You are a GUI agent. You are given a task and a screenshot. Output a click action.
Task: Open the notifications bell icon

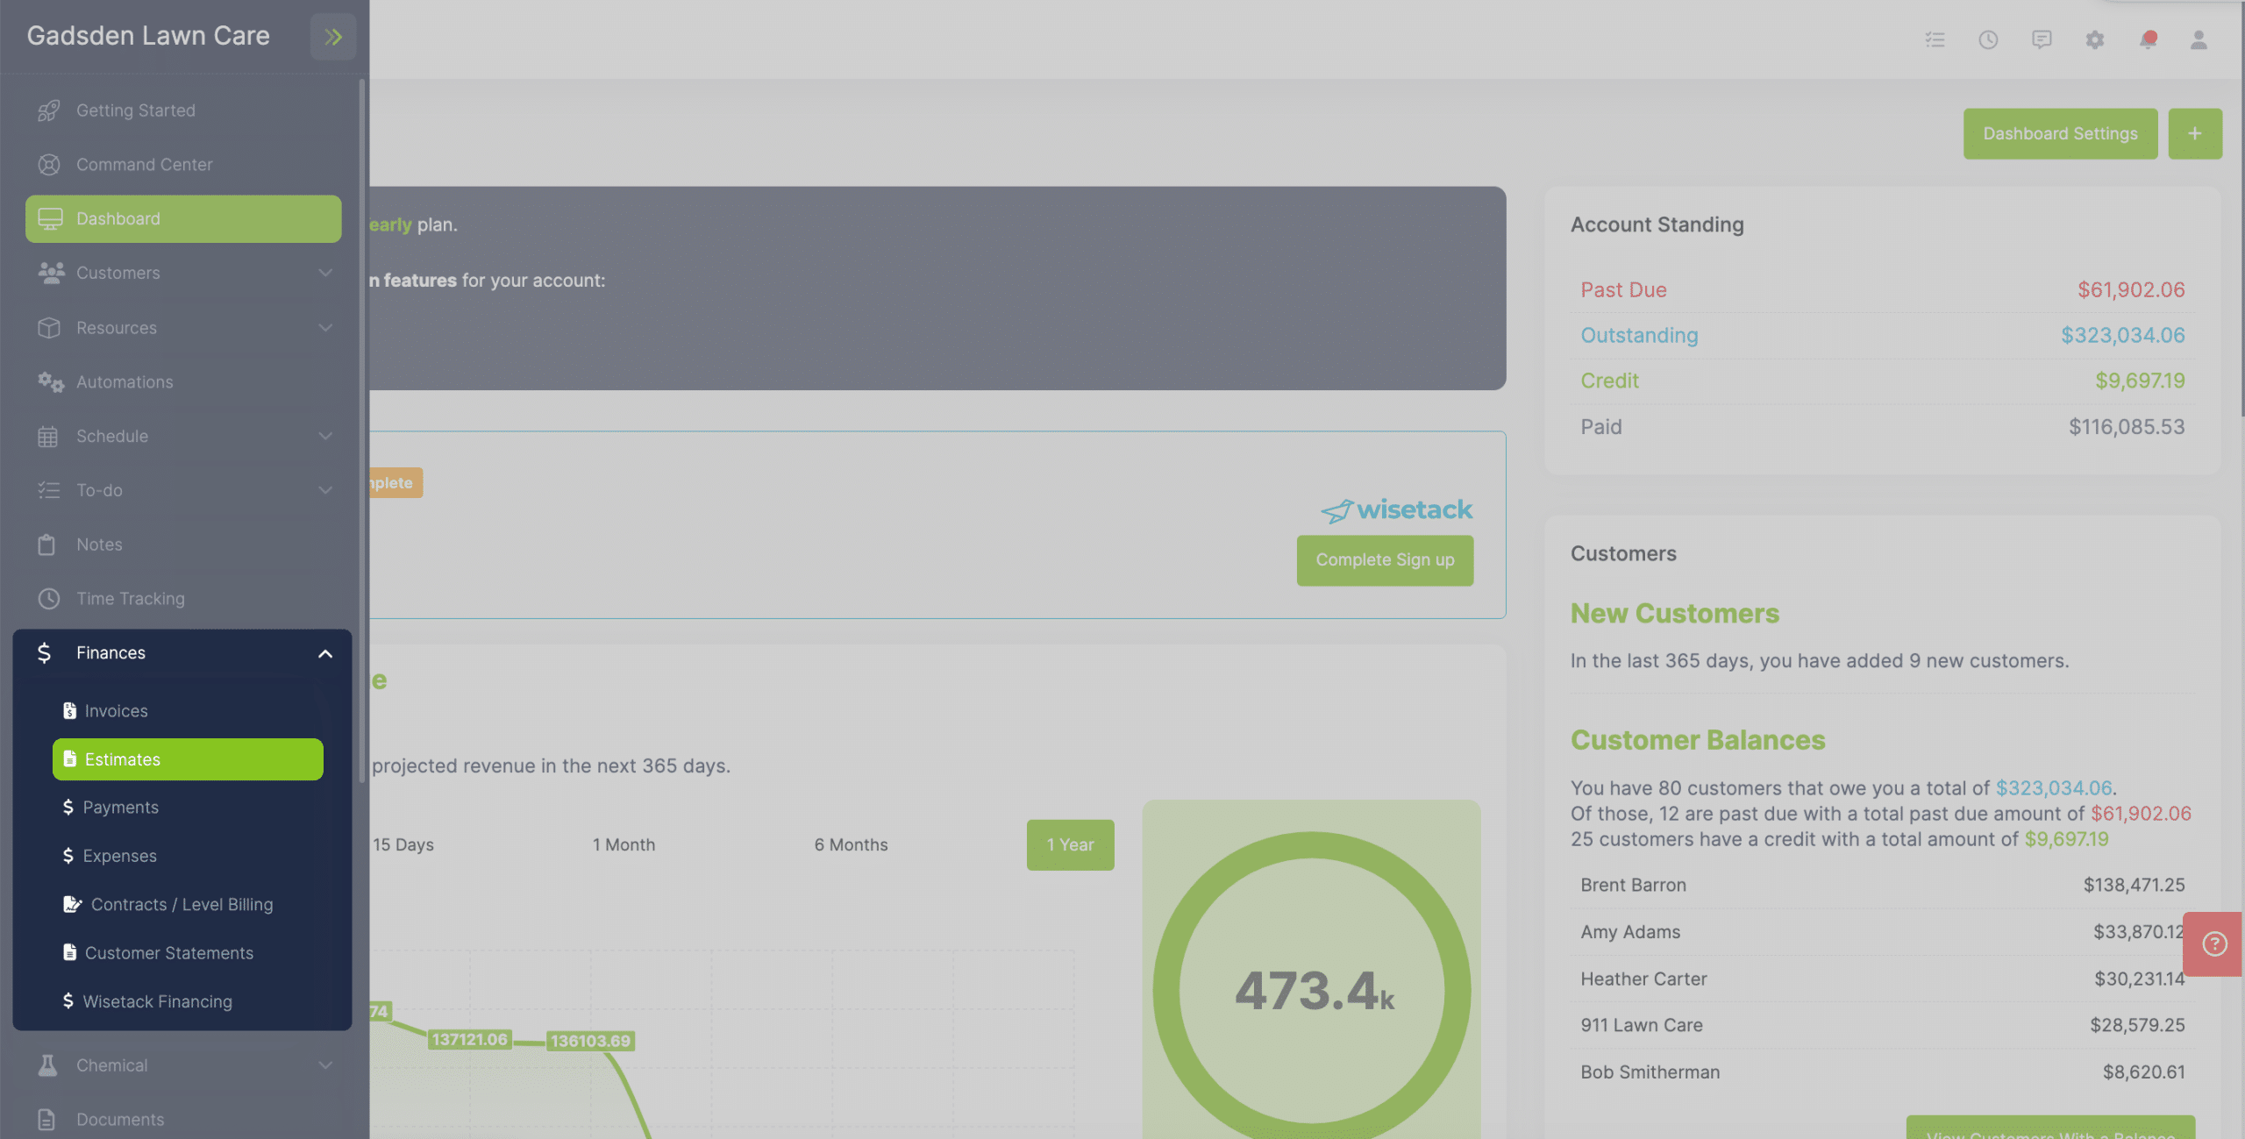2148,39
